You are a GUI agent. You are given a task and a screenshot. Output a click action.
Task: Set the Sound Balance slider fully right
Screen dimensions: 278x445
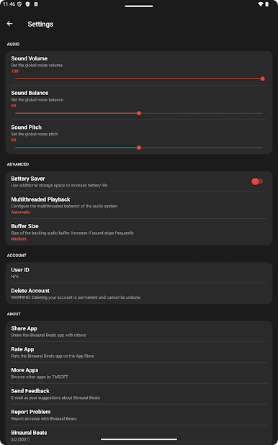(x=263, y=113)
